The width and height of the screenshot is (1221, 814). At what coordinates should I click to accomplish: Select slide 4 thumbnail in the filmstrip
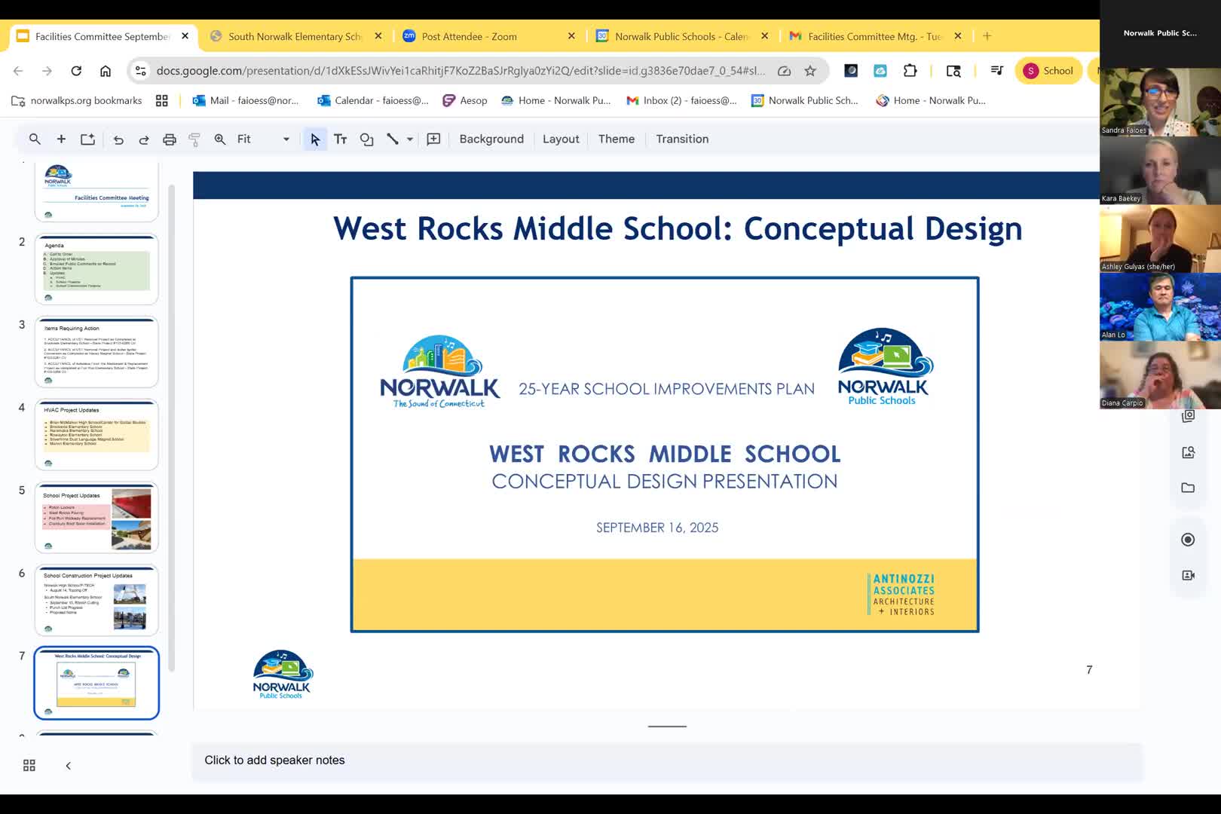96,434
